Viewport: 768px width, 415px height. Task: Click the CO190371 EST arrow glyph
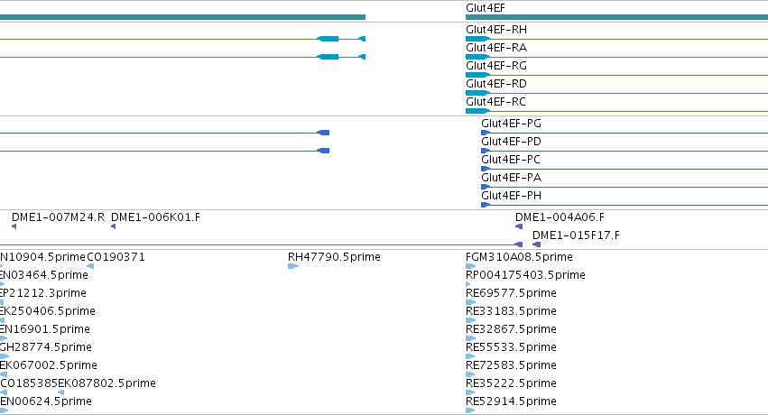click(x=90, y=266)
